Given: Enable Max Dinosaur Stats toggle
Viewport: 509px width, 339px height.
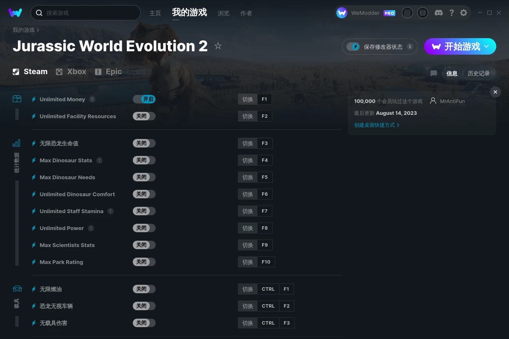Looking at the screenshot, I should [x=144, y=160].
